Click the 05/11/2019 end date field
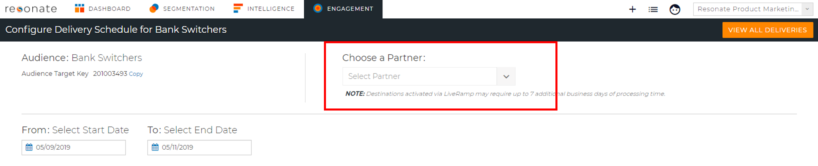The image size is (818, 166). click(199, 147)
